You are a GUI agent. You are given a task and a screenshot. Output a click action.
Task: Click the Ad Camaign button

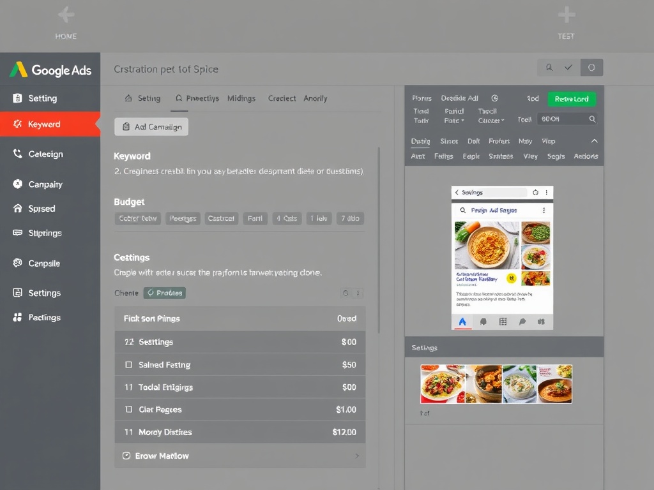tap(151, 127)
